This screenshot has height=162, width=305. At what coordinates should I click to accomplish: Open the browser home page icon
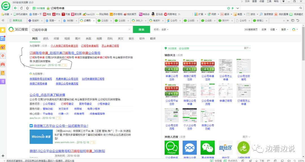click(x=27, y=8)
